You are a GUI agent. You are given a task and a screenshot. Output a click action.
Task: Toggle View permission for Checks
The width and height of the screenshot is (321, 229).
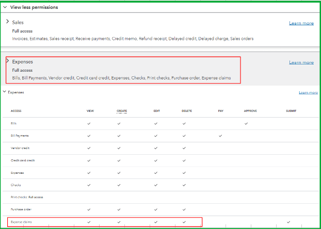click(89, 185)
